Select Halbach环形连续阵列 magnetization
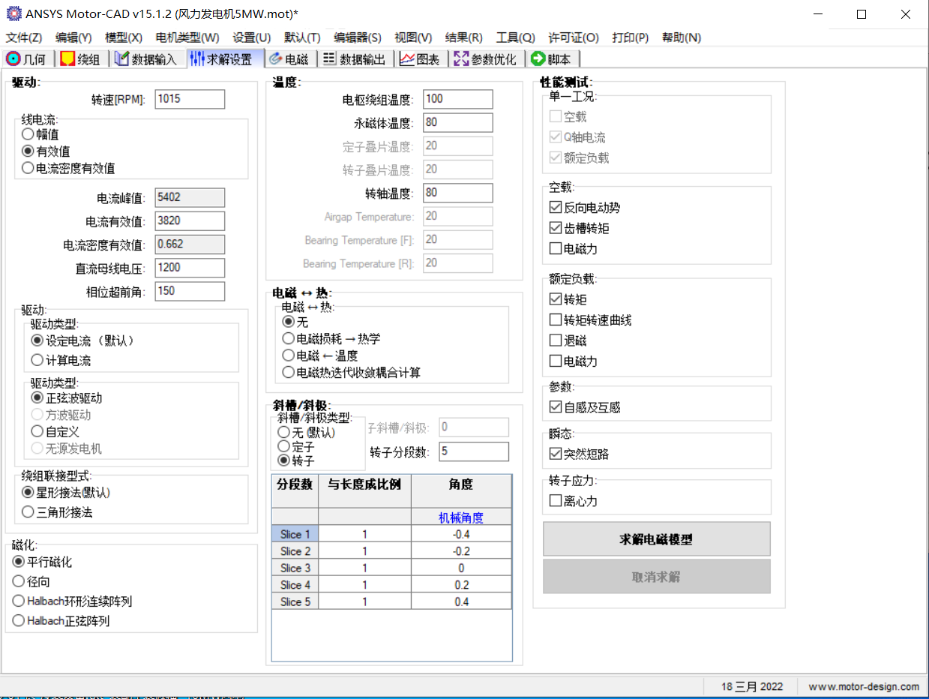This screenshot has width=929, height=699. coord(19,601)
